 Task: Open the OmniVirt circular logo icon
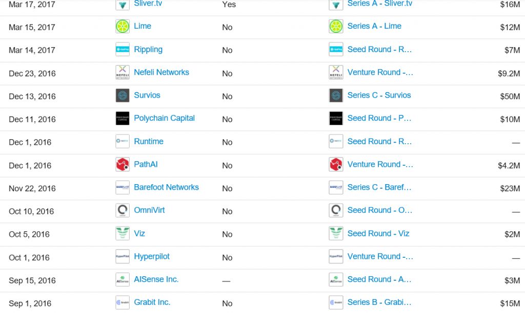coord(122,210)
